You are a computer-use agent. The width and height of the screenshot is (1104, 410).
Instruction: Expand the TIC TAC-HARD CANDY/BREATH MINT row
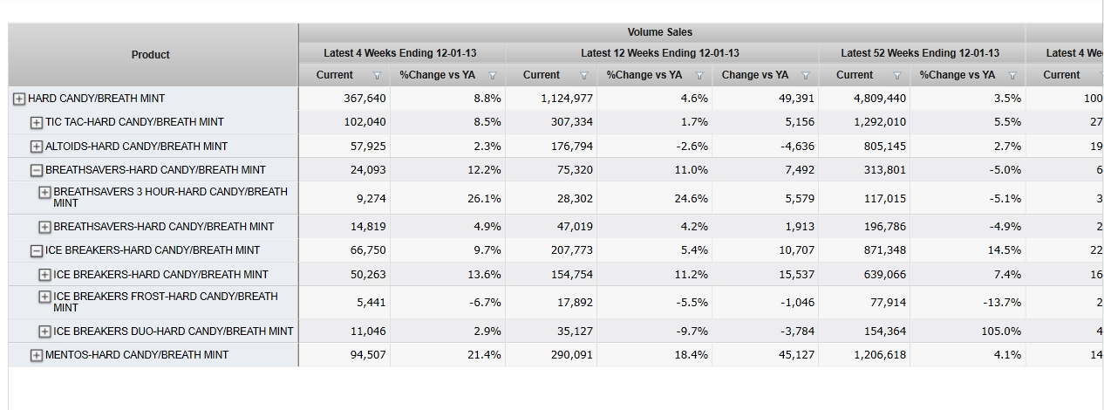coord(37,122)
